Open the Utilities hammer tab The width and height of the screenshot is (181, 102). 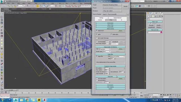tap(161, 13)
